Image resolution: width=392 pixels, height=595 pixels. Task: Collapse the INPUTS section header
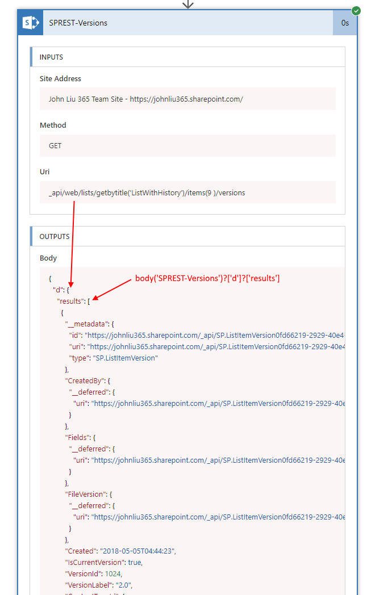(51, 57)
